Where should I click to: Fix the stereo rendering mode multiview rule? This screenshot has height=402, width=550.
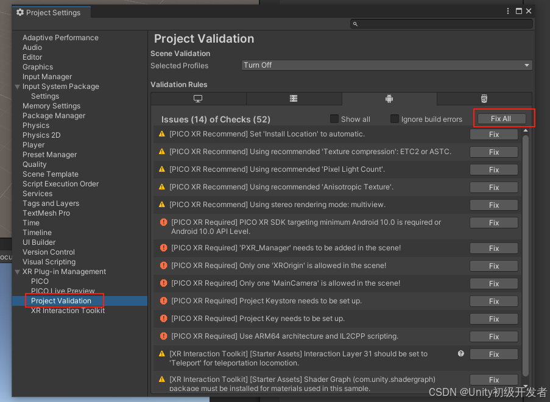click(x=494, y=205)
